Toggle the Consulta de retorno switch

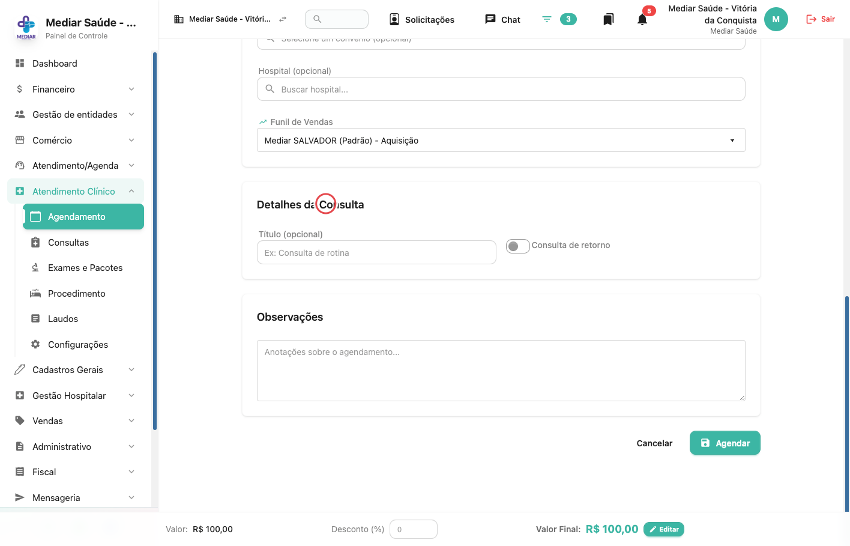point(517,246)
